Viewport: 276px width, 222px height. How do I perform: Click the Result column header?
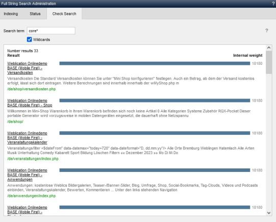(x=14, y=56)
